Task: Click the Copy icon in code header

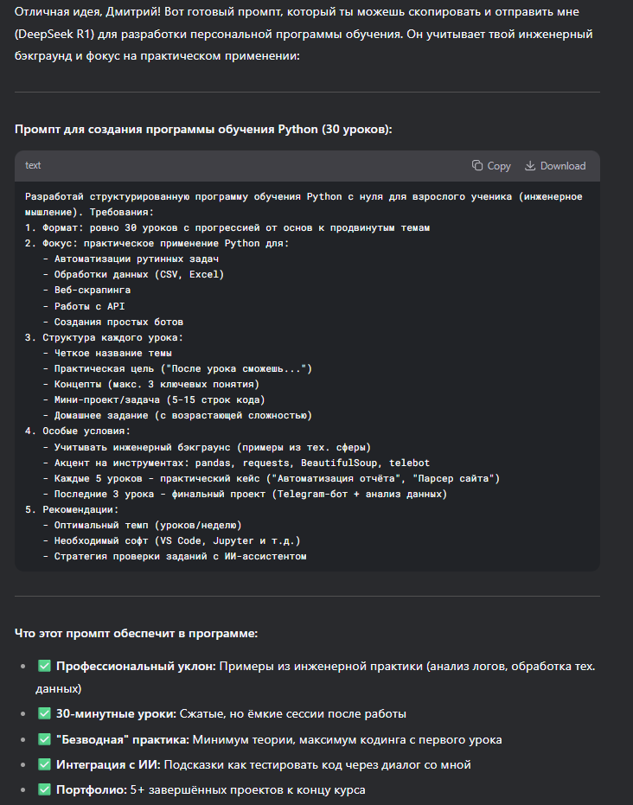Action: [x=477, y=166]
